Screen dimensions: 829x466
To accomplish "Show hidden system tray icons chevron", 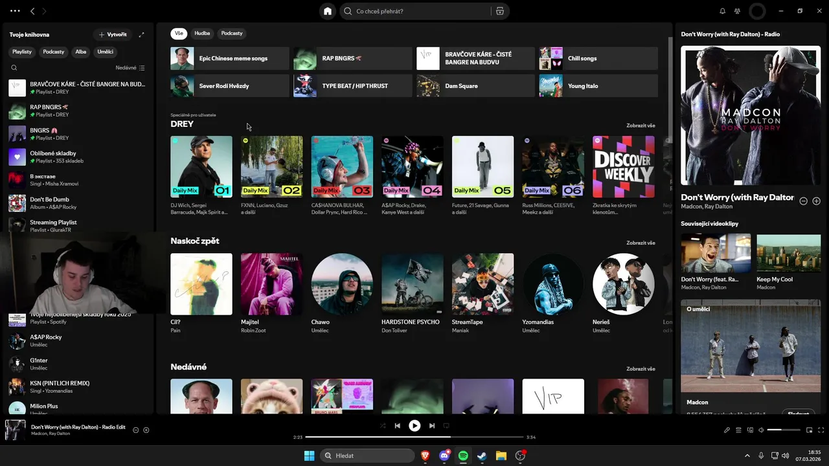I will [747, 456].
